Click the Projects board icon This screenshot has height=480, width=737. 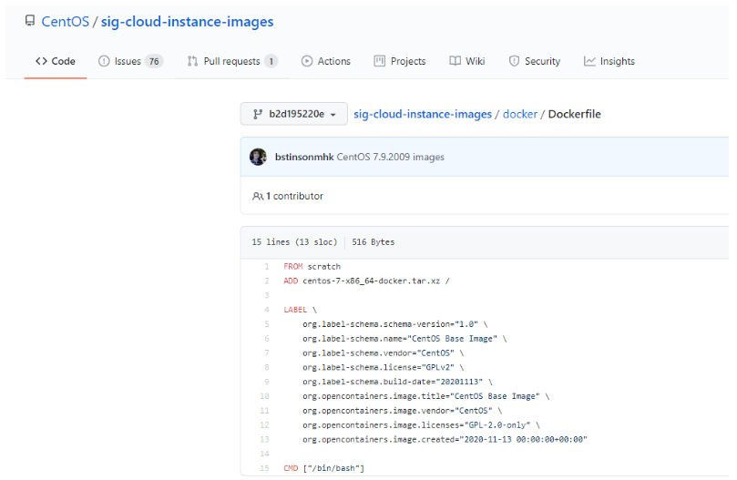379,61
